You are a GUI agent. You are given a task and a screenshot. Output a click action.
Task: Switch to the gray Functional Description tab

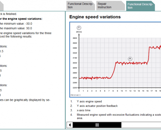81,6
